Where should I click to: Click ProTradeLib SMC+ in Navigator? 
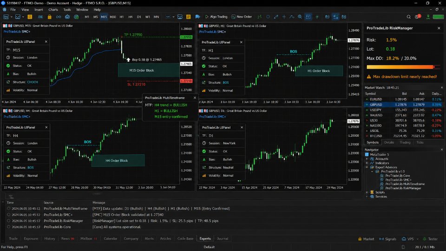click(x=398, y=180)
